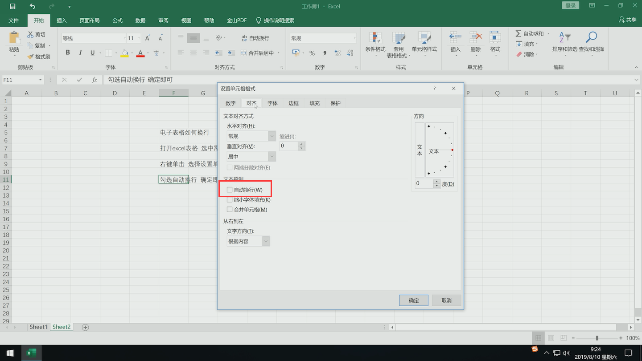Image resolution: width=642 pixels, height=361 pixels.
Task: Switch to the 填充 tab in dialog
Action: point(315,103)
